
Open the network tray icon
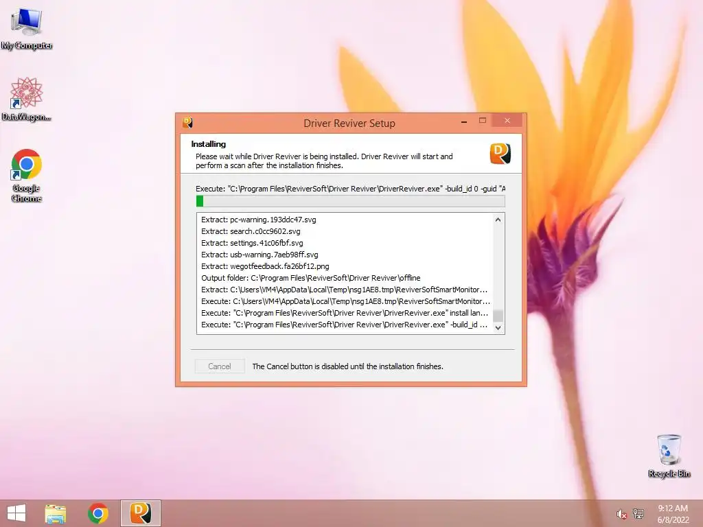point(638,513)
